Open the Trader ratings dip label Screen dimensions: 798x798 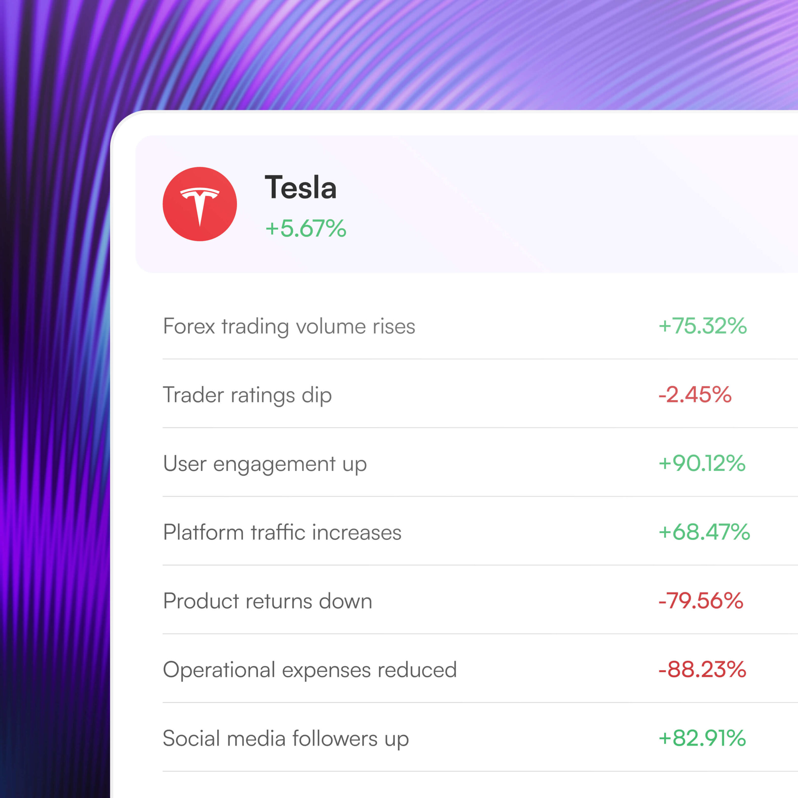[247, 395]
